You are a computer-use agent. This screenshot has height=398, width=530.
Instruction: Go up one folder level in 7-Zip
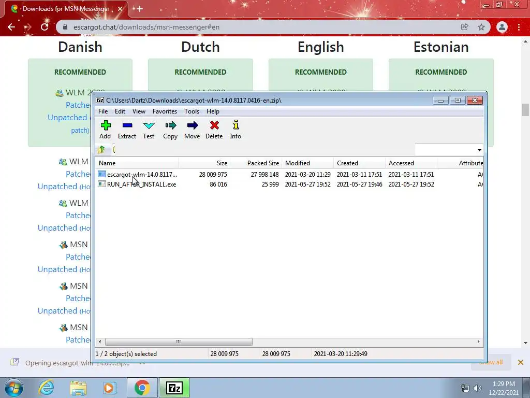coord(101,150)
